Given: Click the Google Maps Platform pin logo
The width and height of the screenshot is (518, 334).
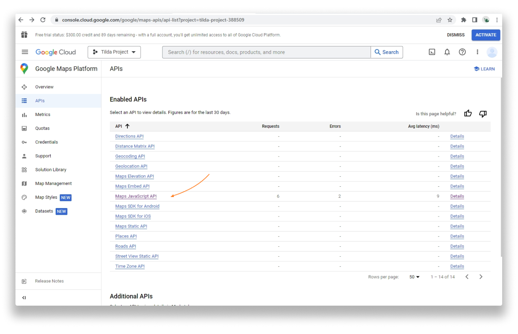Looking at the screenshot, I should [x=24, y=68].
